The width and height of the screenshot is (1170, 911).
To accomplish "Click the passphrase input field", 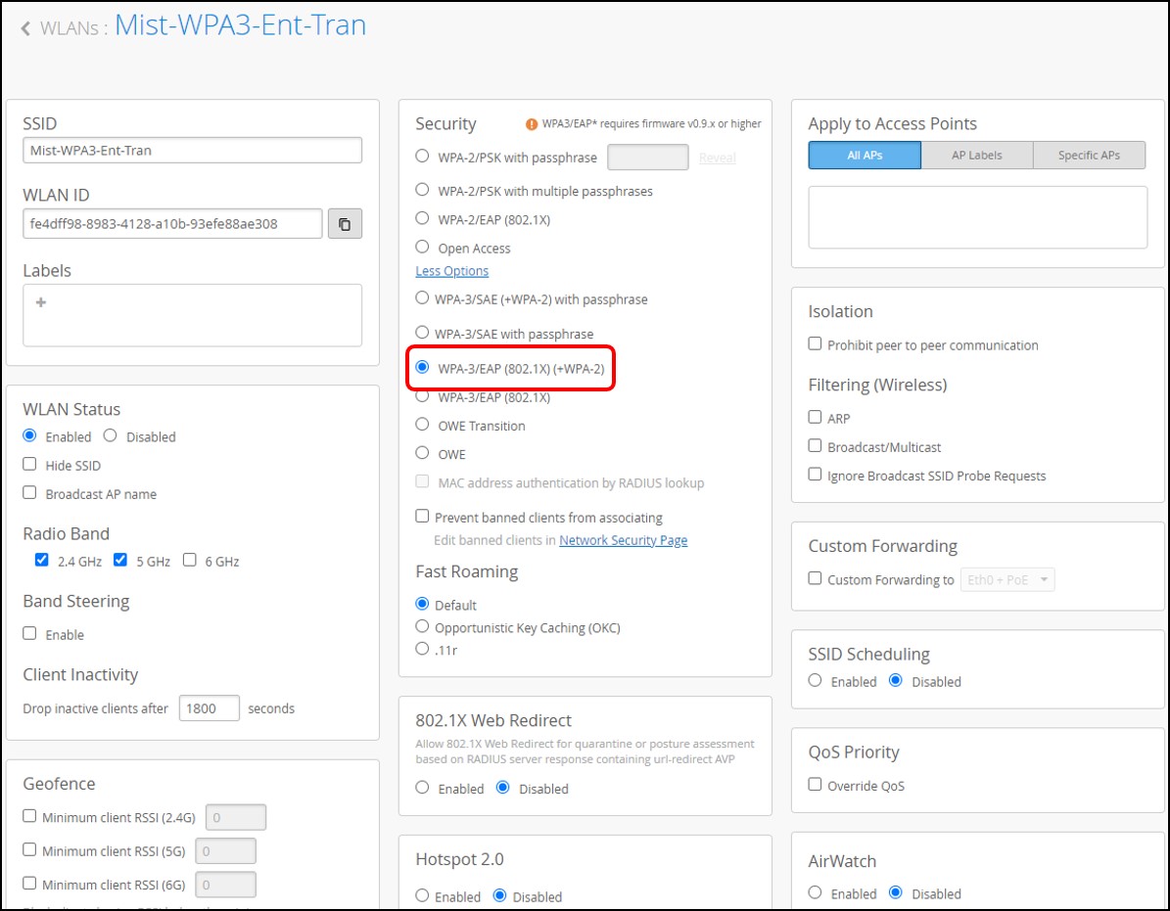I will point(648,158).
